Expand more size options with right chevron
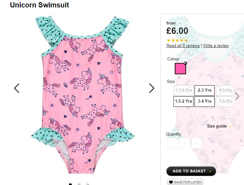Screen dimensions: 244x185 (x=237, y=96)
